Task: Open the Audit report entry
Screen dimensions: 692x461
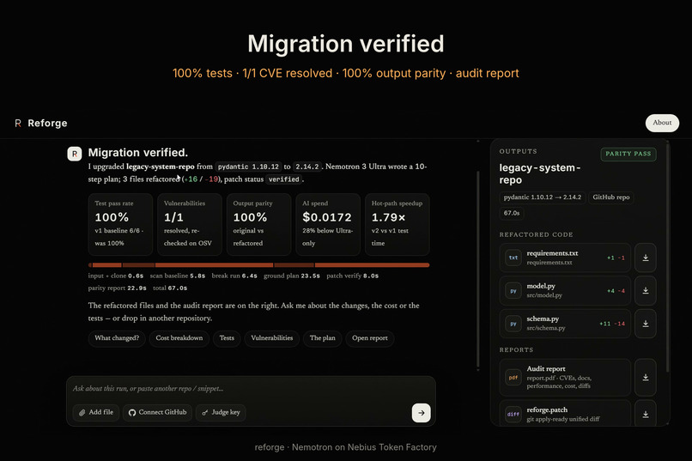Action: pos(565,377)
